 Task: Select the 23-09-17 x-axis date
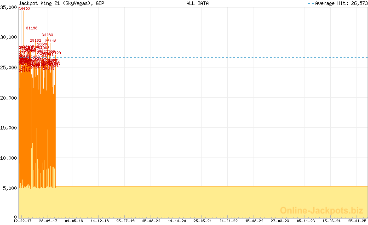click(x=48, y=221)
